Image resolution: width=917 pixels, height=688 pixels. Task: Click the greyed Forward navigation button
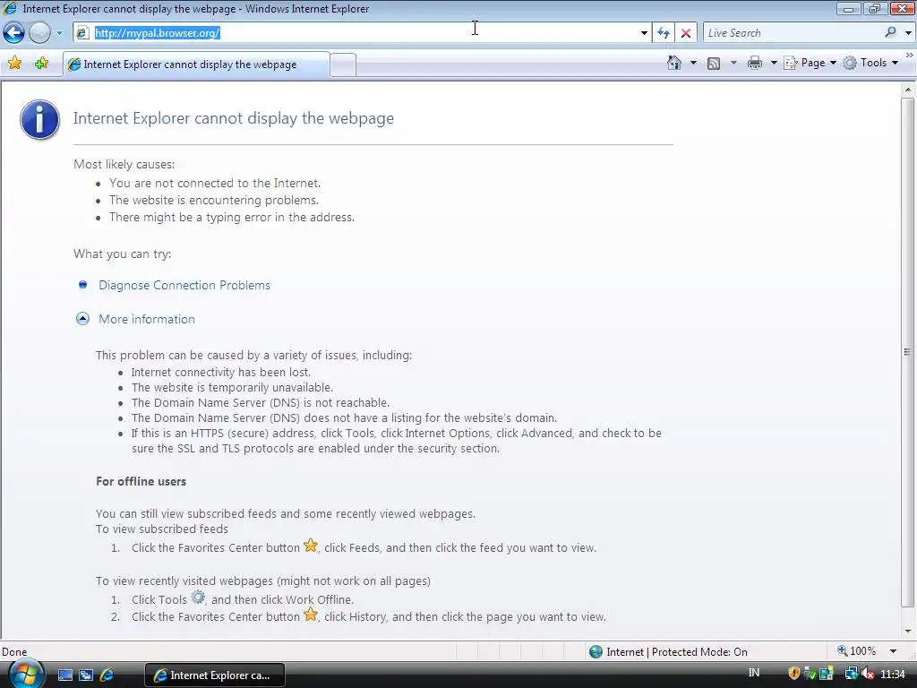pos(39,33)
